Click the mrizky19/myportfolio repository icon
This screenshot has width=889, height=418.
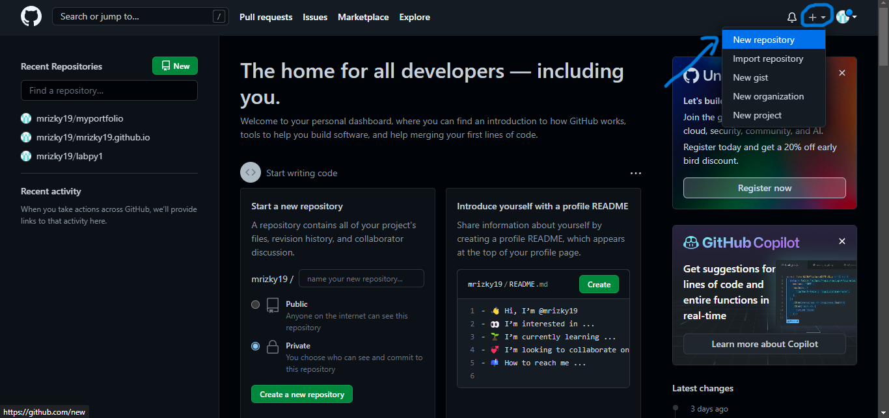[x=25, y=118]
